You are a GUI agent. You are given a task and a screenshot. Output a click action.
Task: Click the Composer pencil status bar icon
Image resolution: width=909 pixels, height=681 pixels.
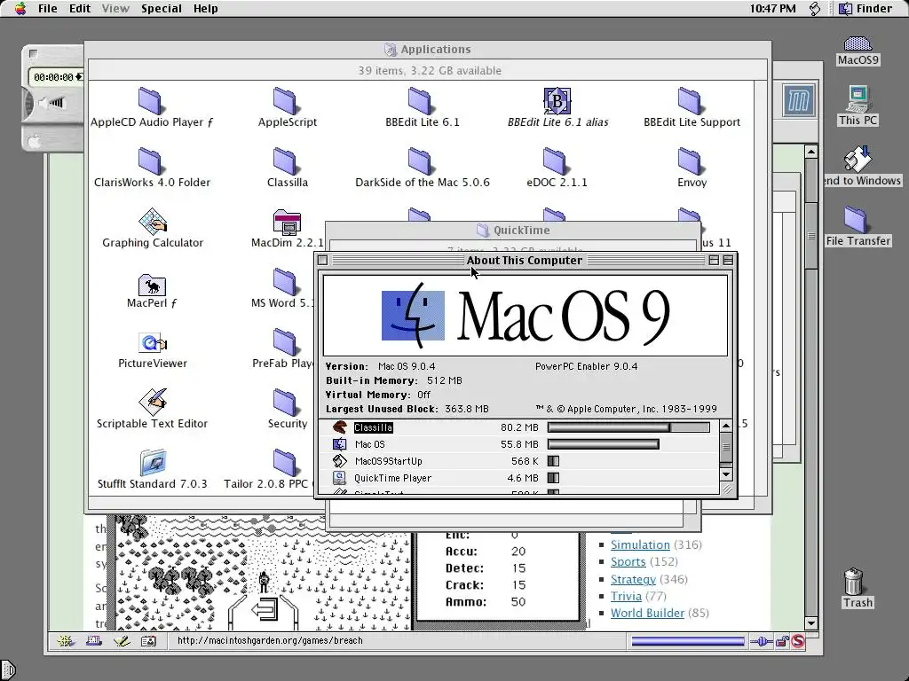(x=122, y=641)
